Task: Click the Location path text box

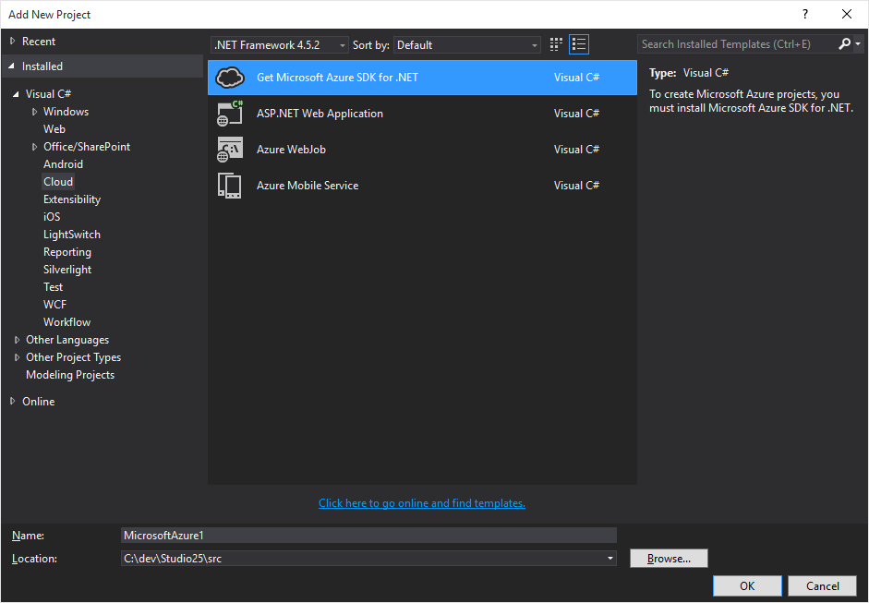Action: 362,558
